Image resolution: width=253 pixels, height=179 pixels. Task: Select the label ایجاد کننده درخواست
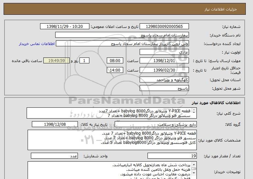222,44
